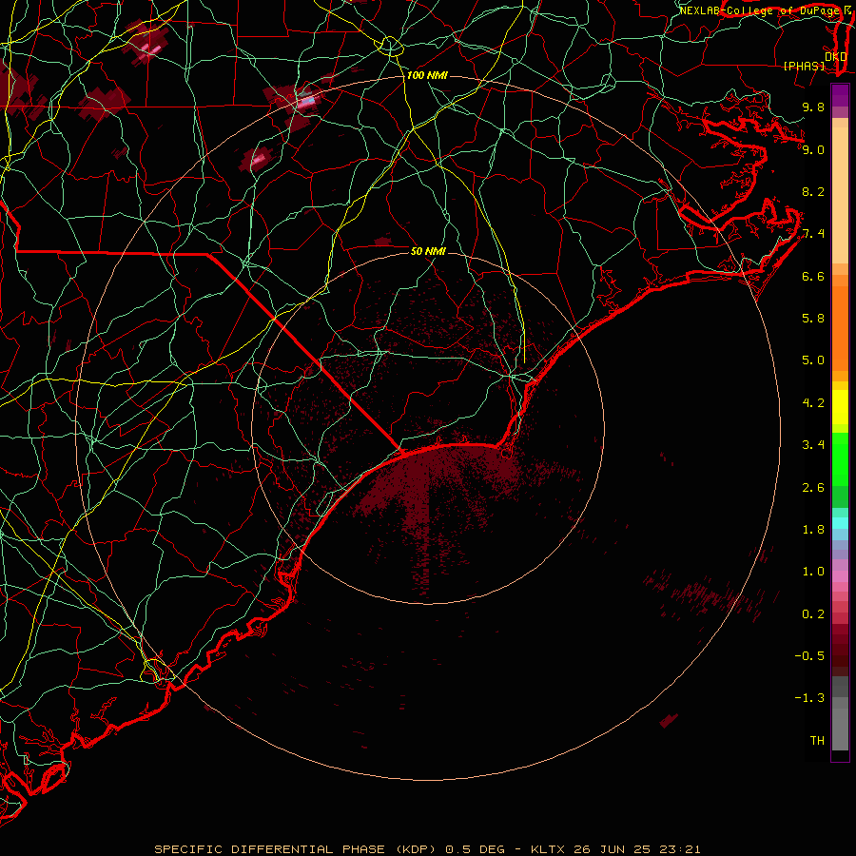Image resolution: width=856 pixels, height=856 pixels.
Task: Click the TH label at the scale bottom
Action: coord(817,741)
